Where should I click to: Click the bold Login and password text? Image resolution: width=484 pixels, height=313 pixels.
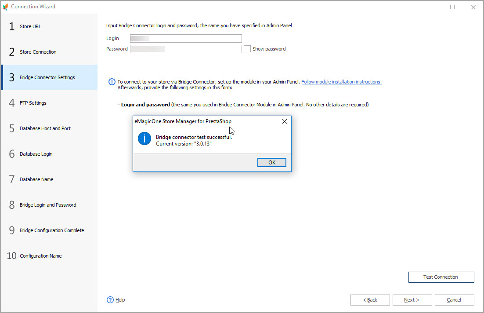coord(145,105)
